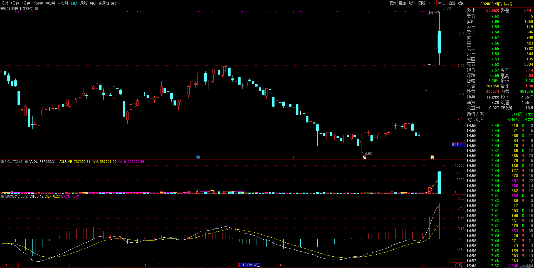Click the 叠加 overlay button
This screenshot has height=268, width=534.
tap(402, 3)
